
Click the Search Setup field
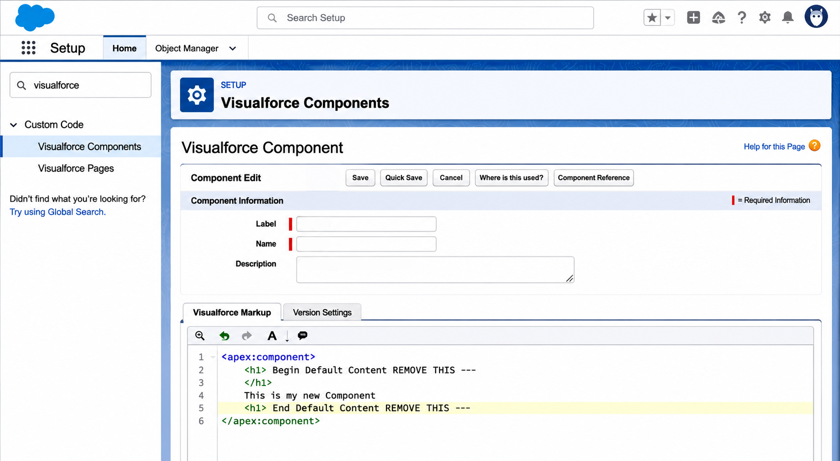pyautogui.click(x=425, y=18)
